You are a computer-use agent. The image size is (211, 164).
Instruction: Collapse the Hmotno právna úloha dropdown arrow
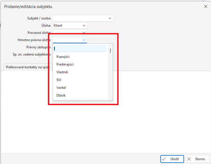pyautogui.click(x=84, y=40)
